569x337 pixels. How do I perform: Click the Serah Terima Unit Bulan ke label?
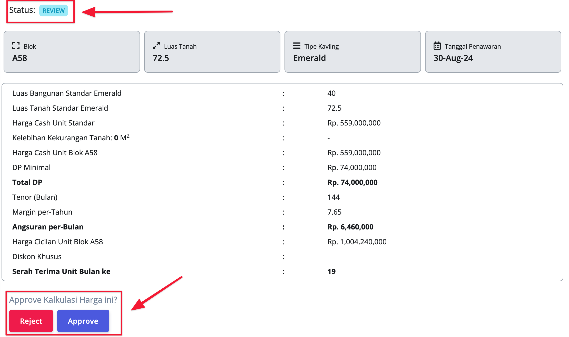click(x=61, y=271)
